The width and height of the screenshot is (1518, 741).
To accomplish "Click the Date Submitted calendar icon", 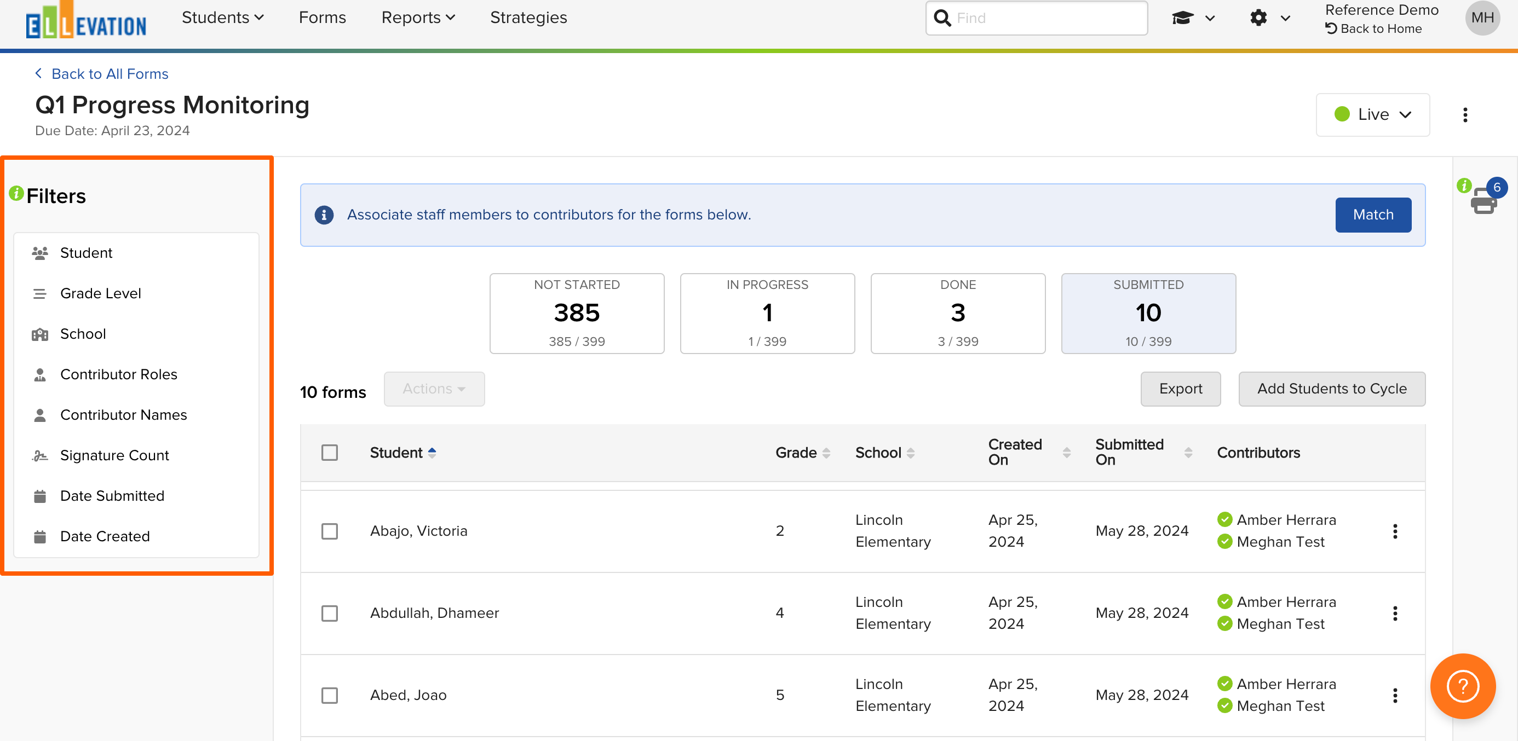I will coord(40,496).
